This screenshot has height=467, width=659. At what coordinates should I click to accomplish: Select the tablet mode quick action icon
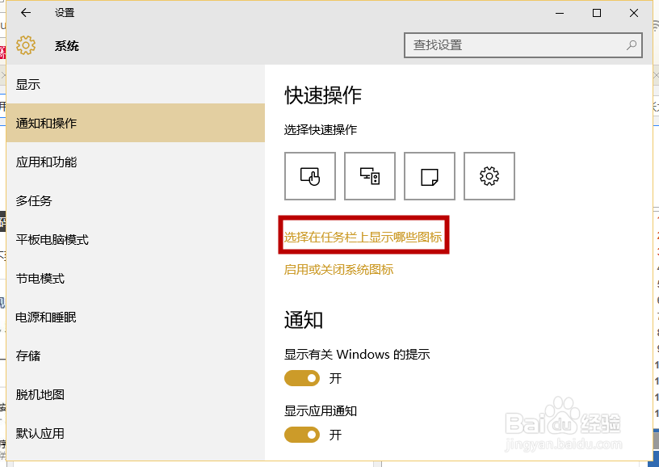tap(310, 175)
